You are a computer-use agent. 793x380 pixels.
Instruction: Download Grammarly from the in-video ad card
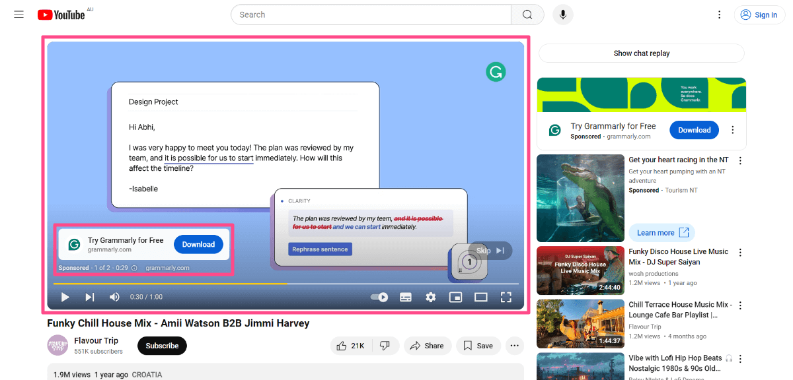(x=198, y=244)
